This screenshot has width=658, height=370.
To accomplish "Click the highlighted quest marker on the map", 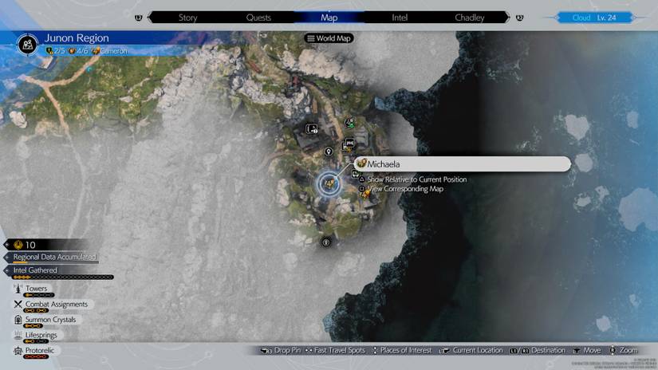I will (329, 184).
